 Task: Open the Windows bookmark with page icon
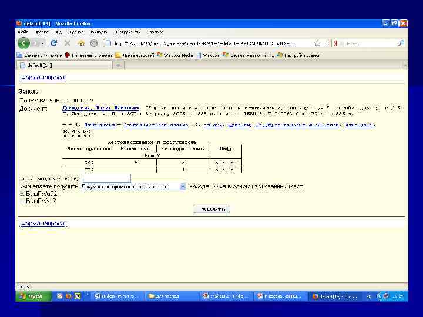tap(208, 55)
